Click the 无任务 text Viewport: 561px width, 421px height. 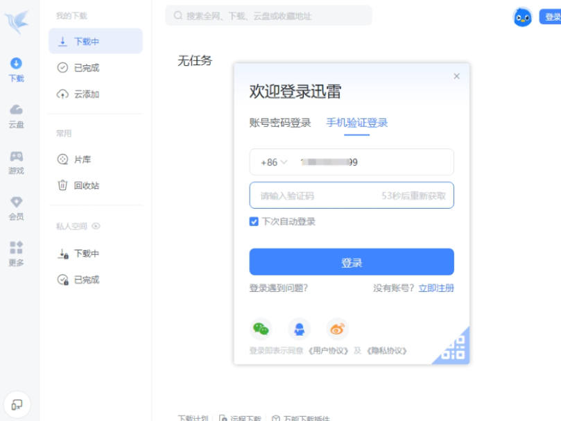click(195, 60)
